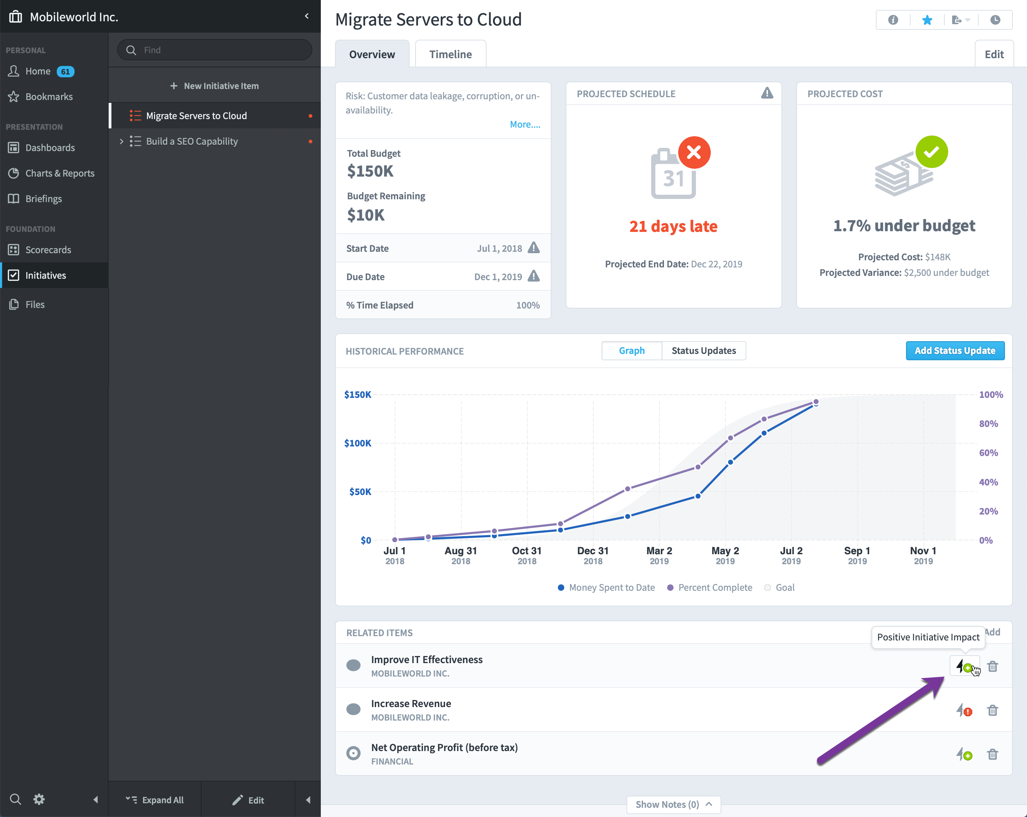Collapse sidebar using top chevron
This screenshot has height=817, width=1027.
pos(307,16)
